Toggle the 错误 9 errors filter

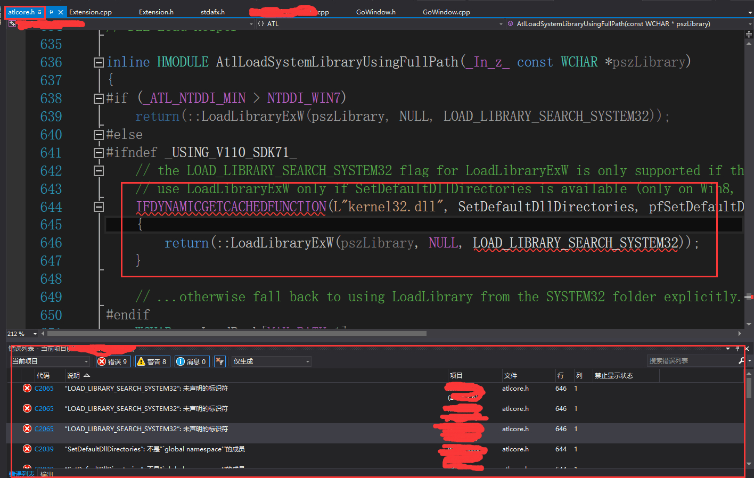pos(112,361)
